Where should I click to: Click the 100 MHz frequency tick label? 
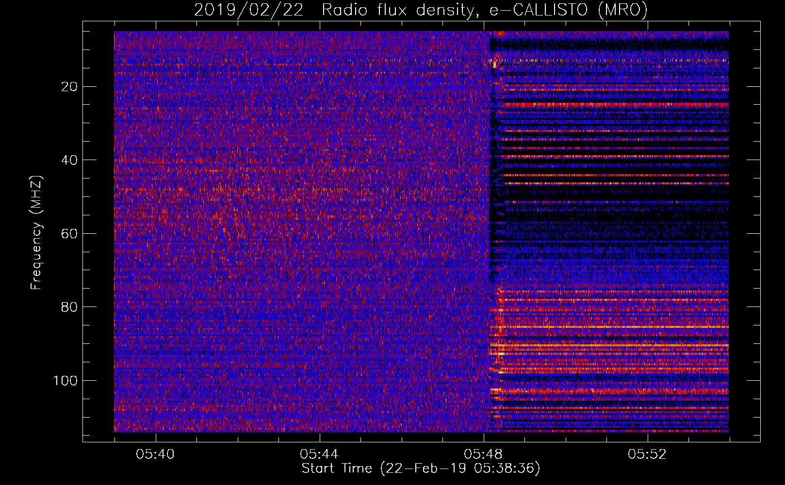pyautogui.click(x=66, y=381)
